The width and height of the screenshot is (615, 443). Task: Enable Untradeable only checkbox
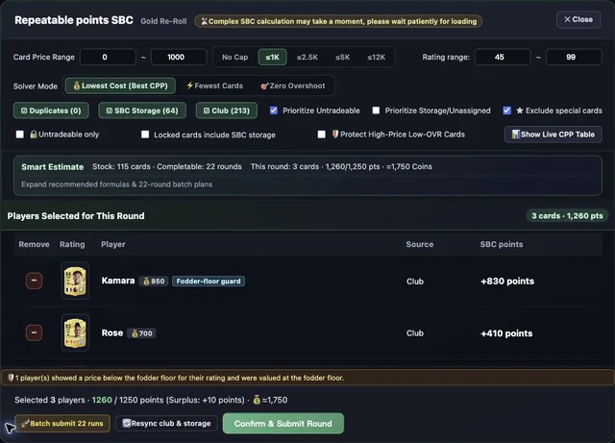click(x=19, y=135)
